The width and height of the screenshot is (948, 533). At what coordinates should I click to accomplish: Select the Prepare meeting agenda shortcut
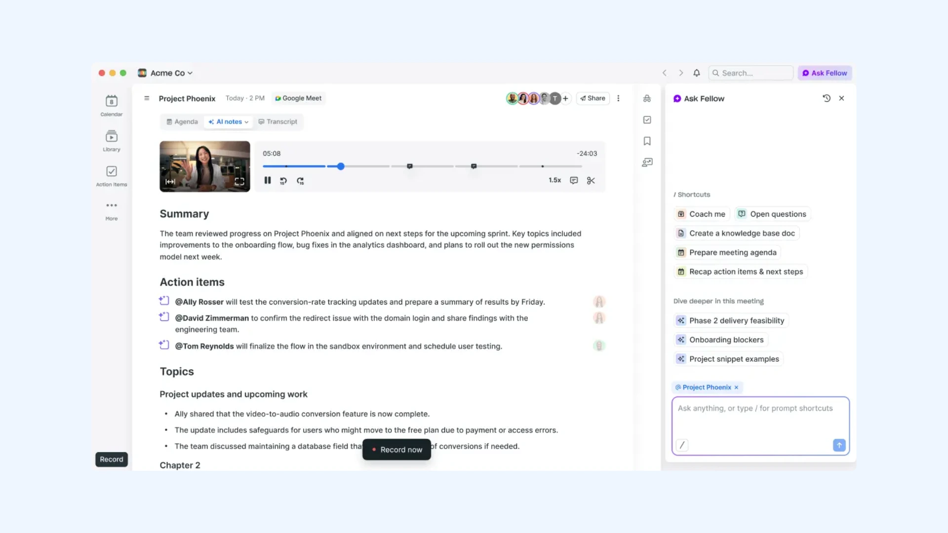coord(726,252)
